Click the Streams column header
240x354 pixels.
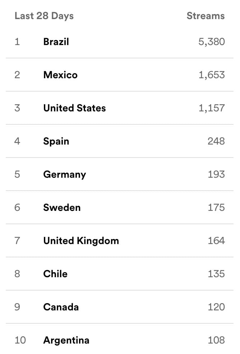pos(206,16)
